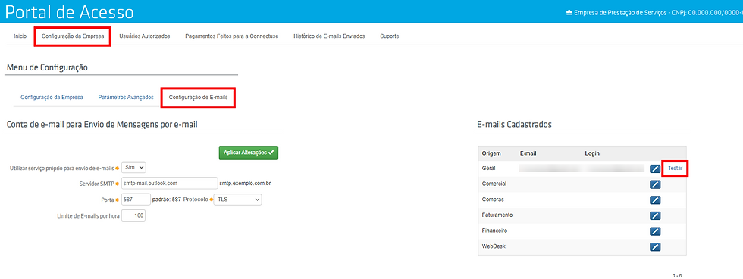
Task: Open Histórico de E-mails Enviados
Action: 329,36
